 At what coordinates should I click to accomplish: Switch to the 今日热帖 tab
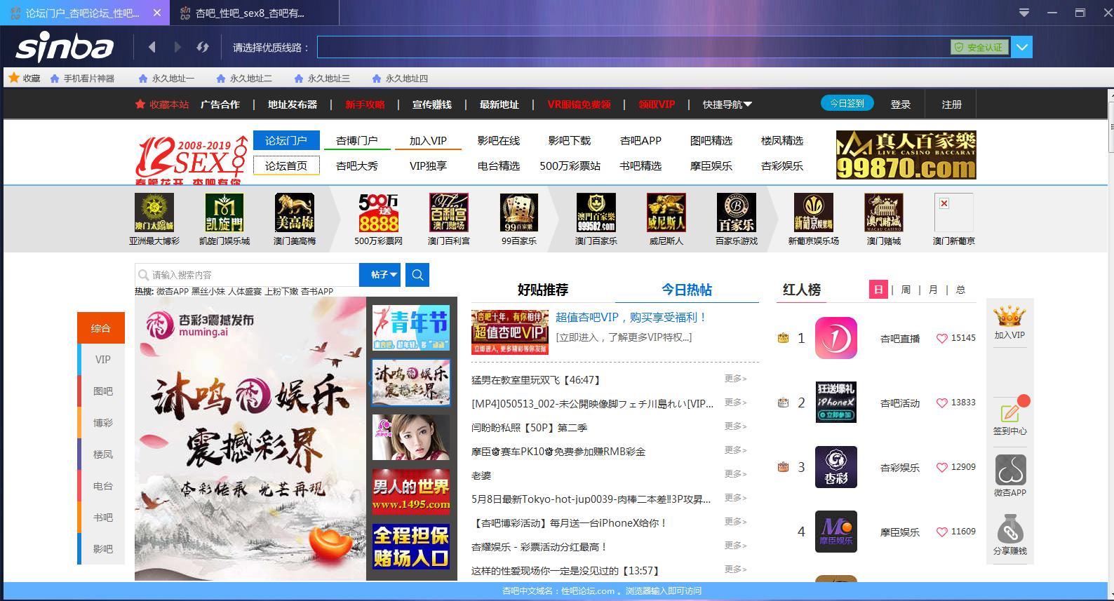[x=687, y=290]
